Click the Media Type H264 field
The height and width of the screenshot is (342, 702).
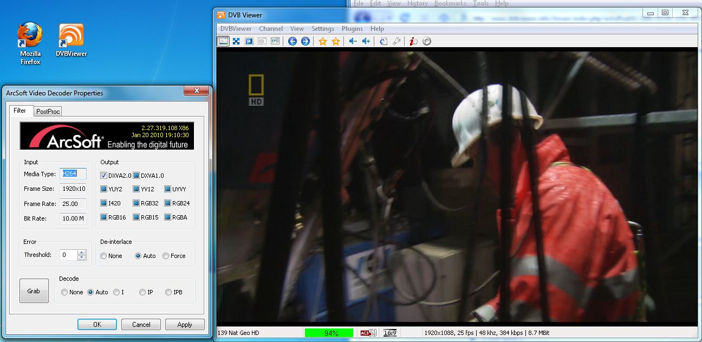coord(73,174)
